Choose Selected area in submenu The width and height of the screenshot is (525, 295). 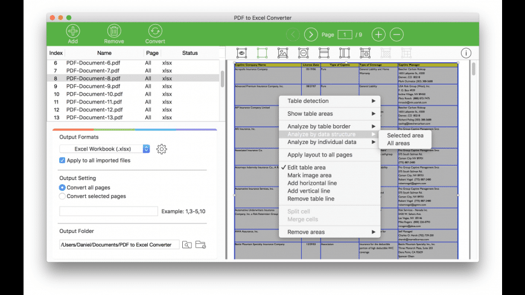(x=405, y=135)
